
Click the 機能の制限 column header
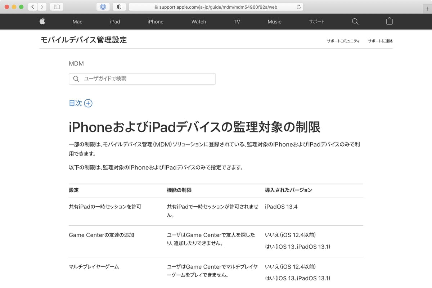[x=179, y=190]
